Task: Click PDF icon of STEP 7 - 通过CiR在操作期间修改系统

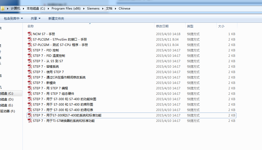Action: (30, 77)
